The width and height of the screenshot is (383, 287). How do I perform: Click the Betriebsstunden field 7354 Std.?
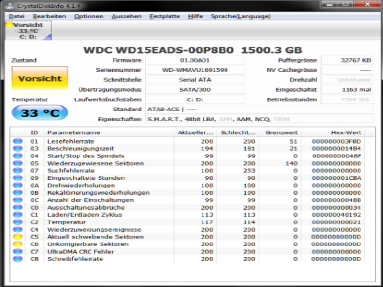pos(347,99)
